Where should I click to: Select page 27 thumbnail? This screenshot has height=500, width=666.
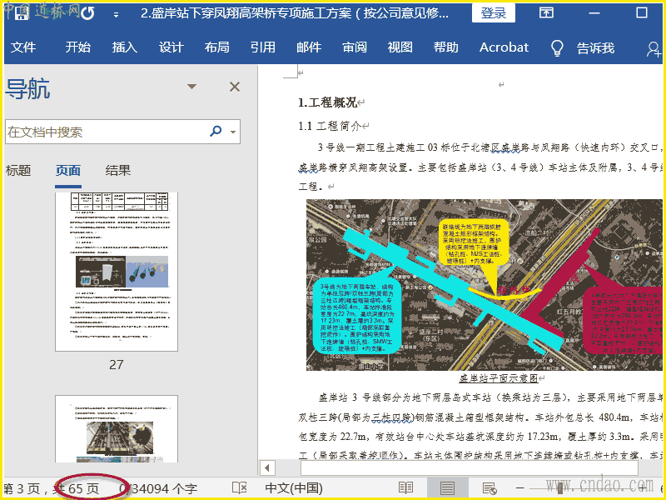117,272
